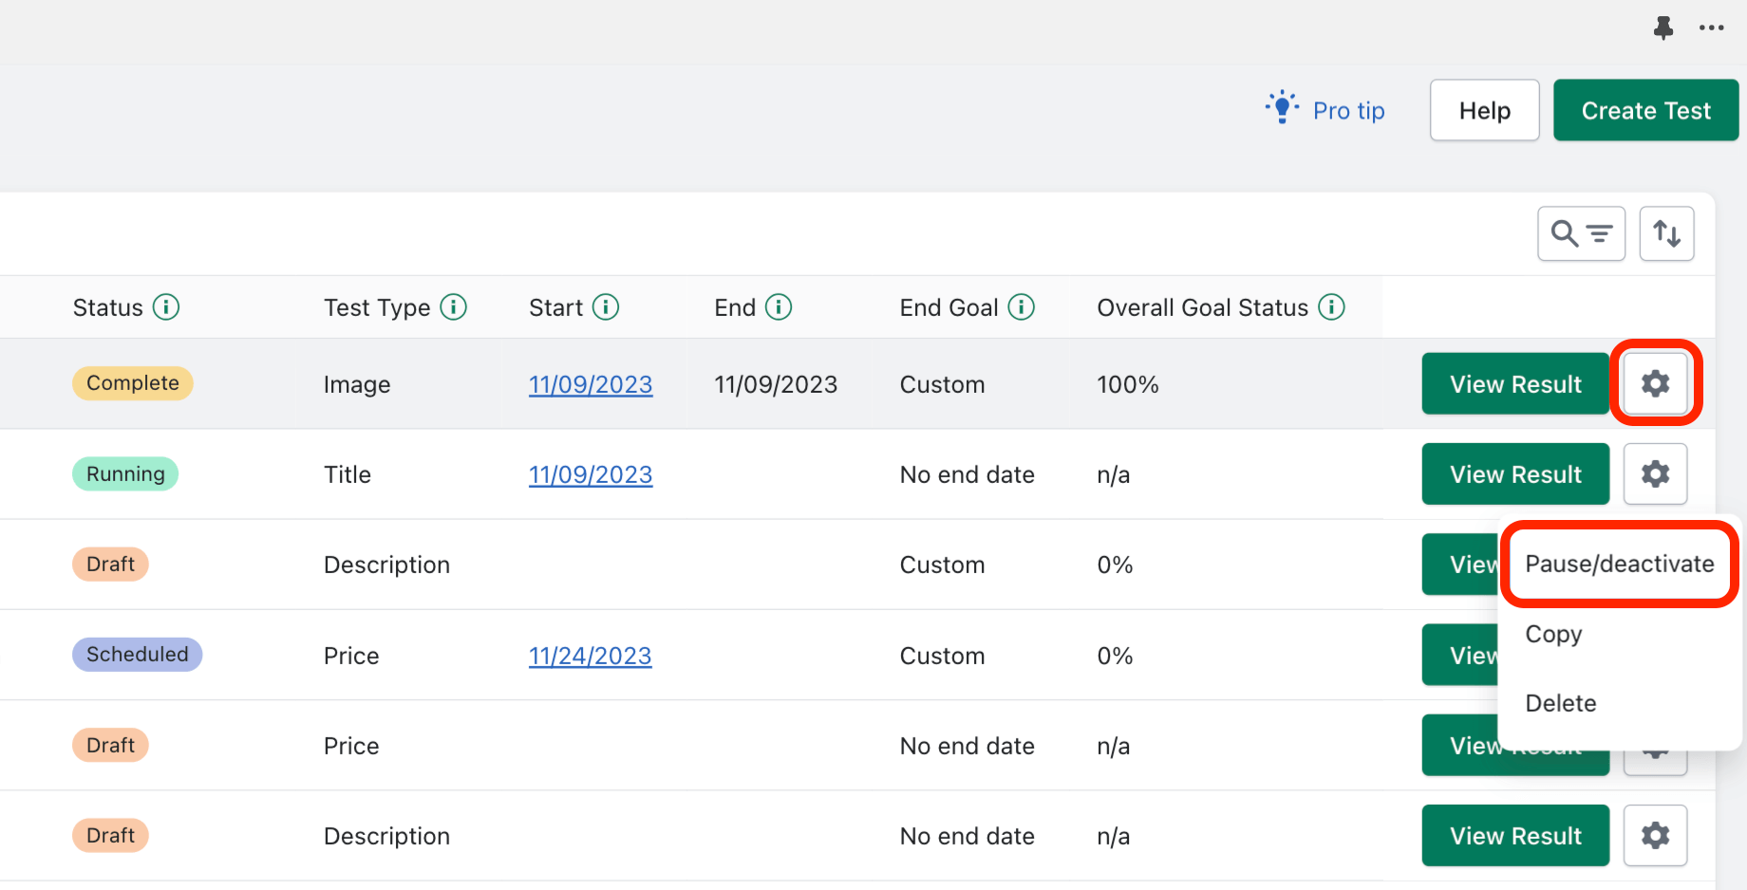The height and width of the screenshot is (890, 1747).
Task: Click the End column info icon
Action: [779, 307]
